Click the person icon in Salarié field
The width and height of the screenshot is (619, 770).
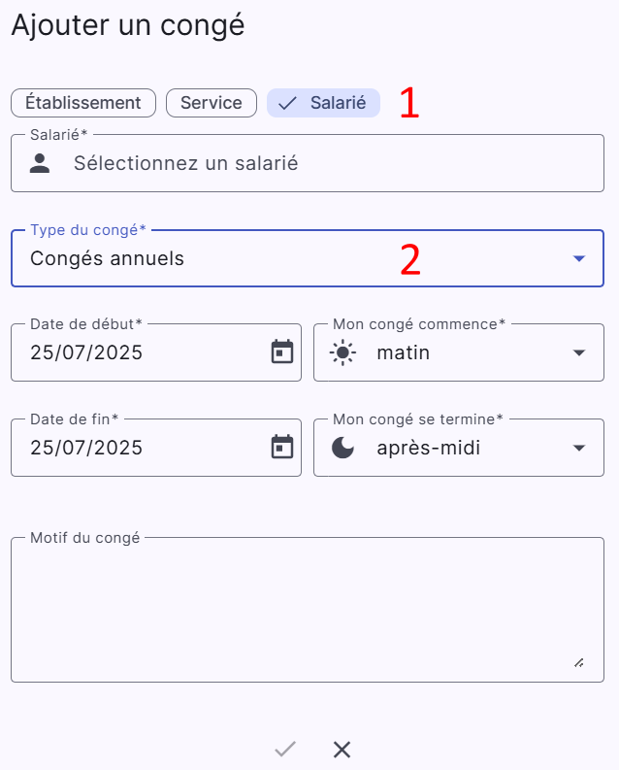pyautogui.click(x=40, y=163)
